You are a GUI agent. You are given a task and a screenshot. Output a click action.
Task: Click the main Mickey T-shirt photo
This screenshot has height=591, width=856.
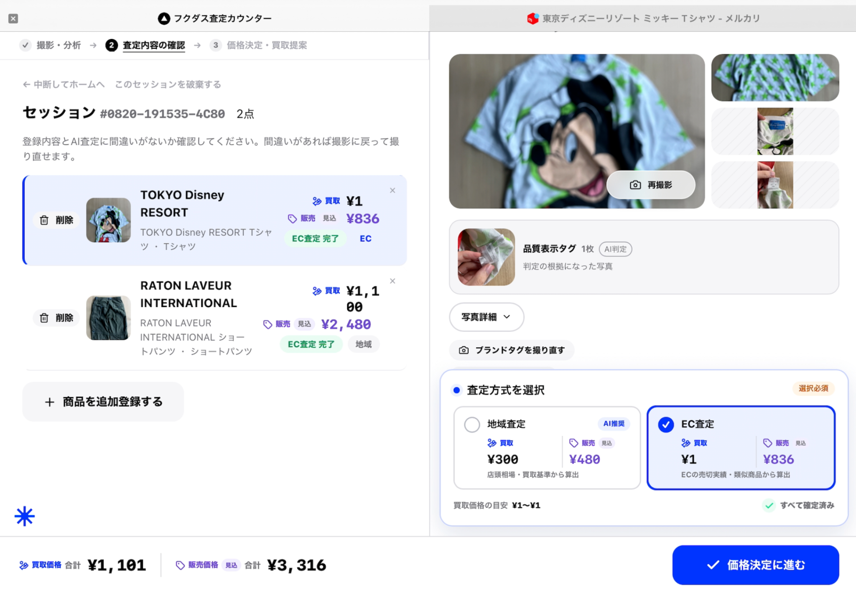tap(577, 131)
